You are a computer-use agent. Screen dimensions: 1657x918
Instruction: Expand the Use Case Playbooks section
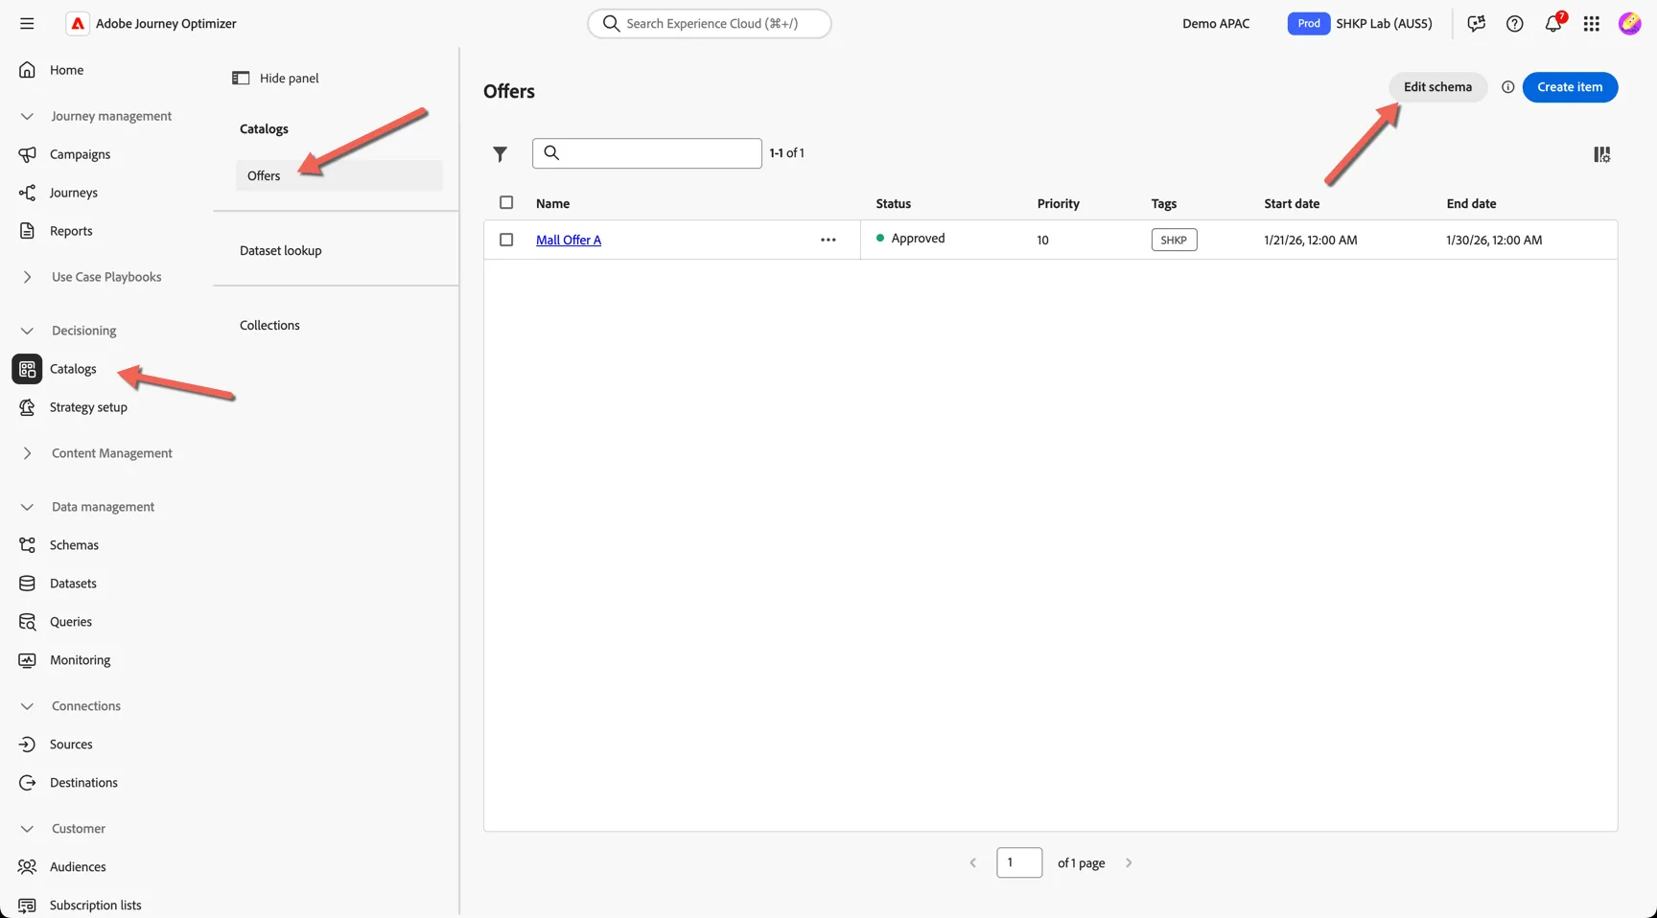pos(27,277)
